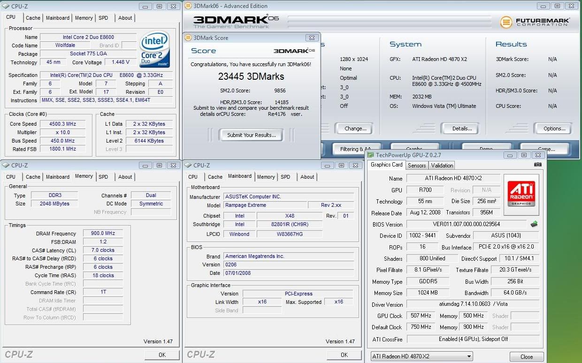The height and width of the screenshot is (363, 582).
Task: Click the Change... button in 3DMark06
Action: (x=355, y=129)
